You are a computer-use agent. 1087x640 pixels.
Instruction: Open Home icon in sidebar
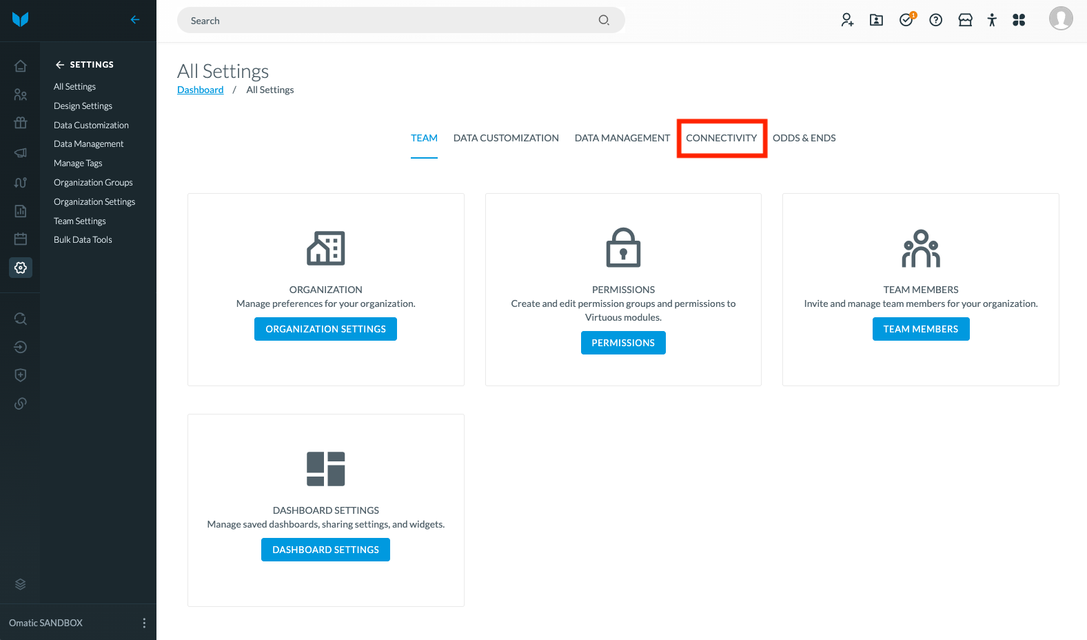point(21,66)
